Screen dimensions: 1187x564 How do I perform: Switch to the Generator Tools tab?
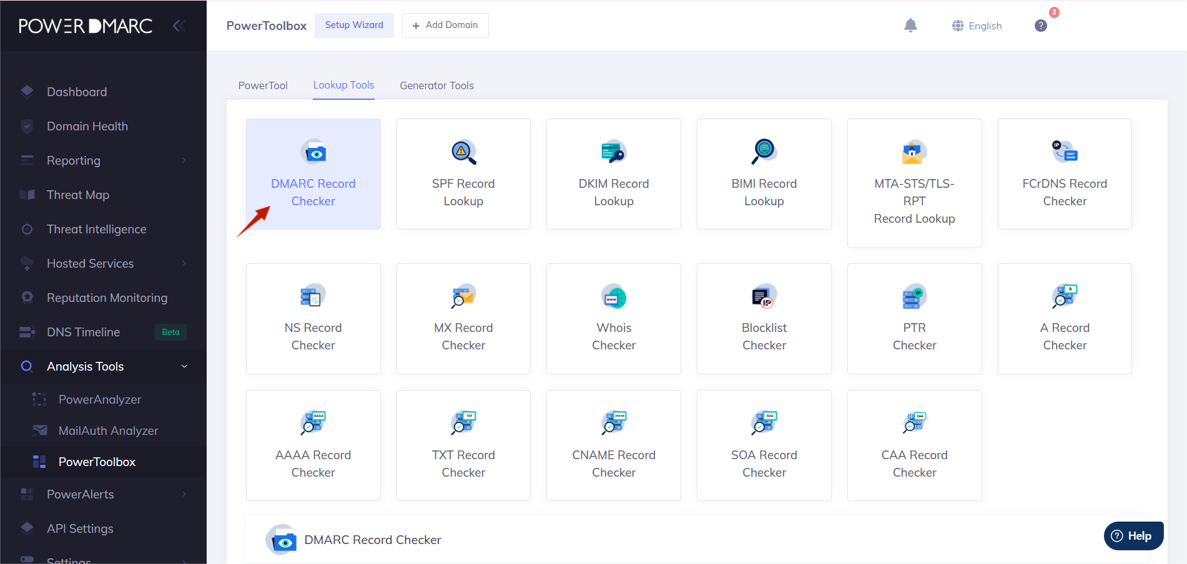(x=436, y=85)
